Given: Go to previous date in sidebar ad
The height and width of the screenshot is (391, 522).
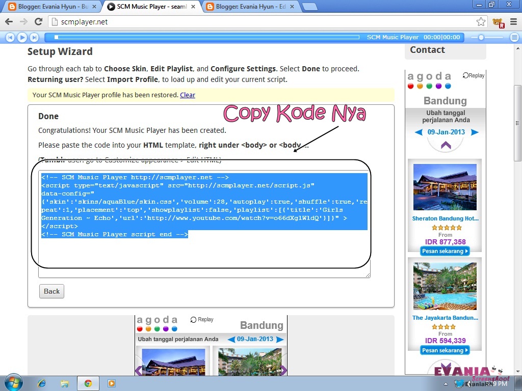Looking at the screenshot, I should [419, 132].
